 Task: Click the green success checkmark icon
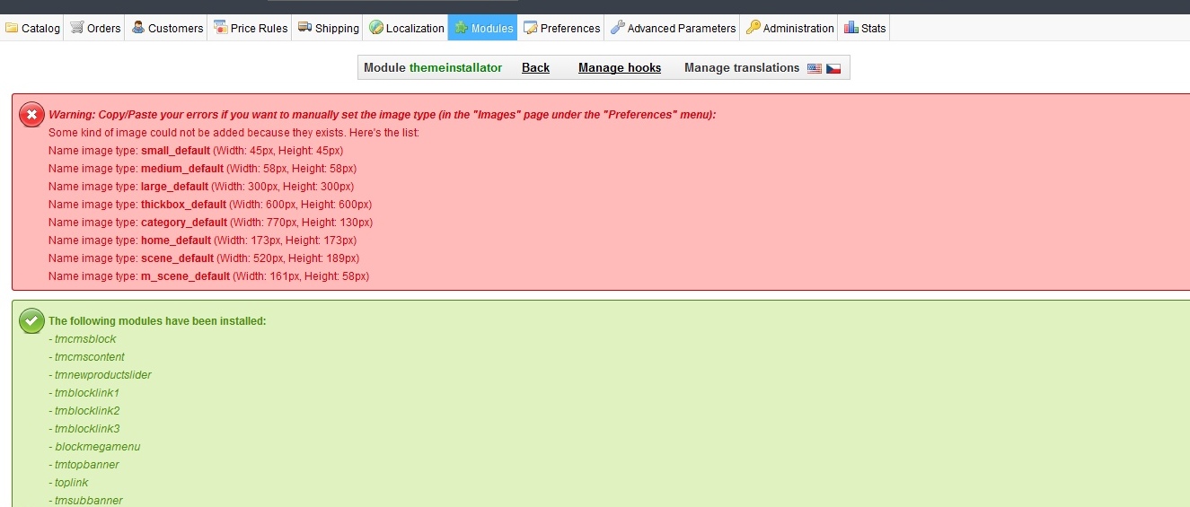[x=31, y=321]
